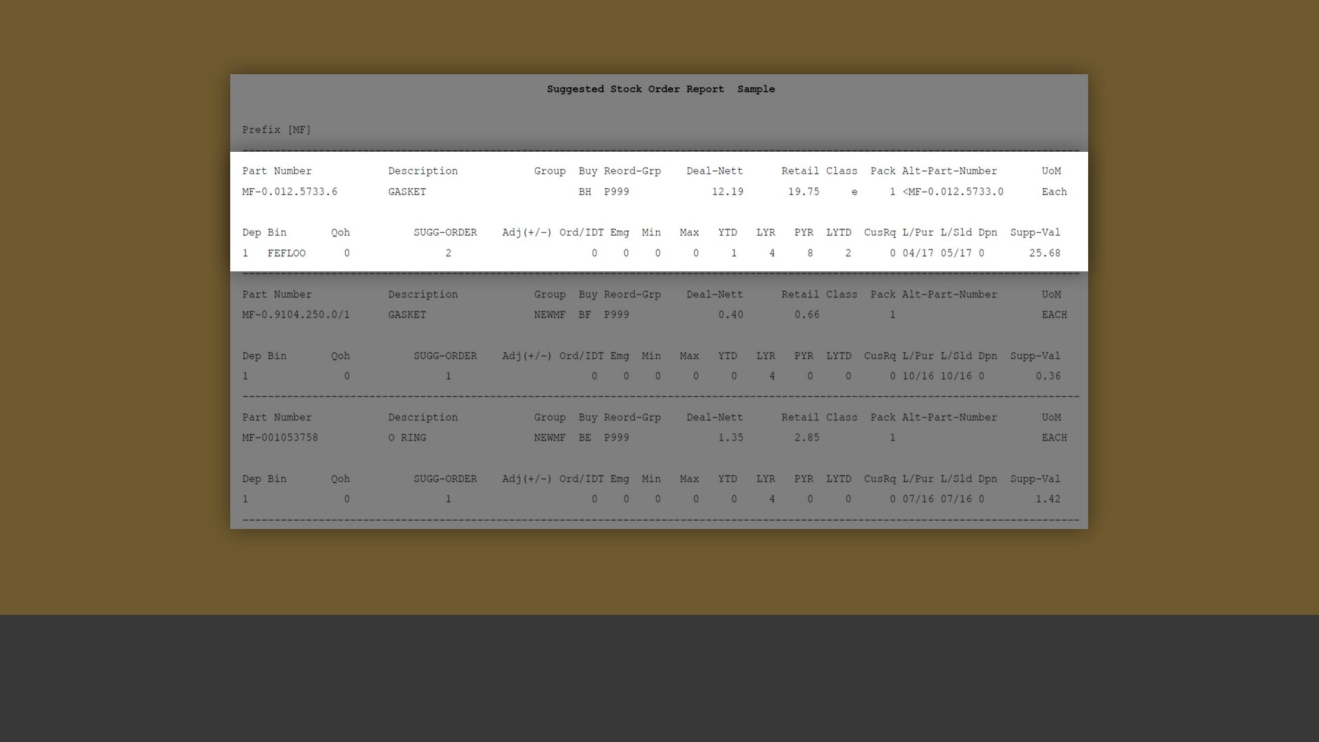Click the Retail price 2.85
The width and height of the screenshot is (1319, 742).
pyautogui.click(x=807, y=438)
